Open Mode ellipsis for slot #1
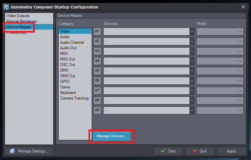The image size is (251, 160). (x=240, y=32)
